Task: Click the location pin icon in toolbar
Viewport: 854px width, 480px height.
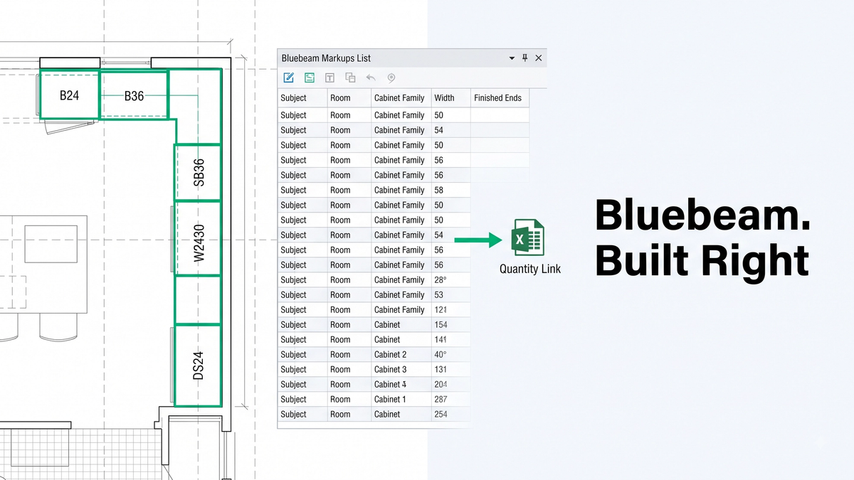Action: (x=391, y=78)
